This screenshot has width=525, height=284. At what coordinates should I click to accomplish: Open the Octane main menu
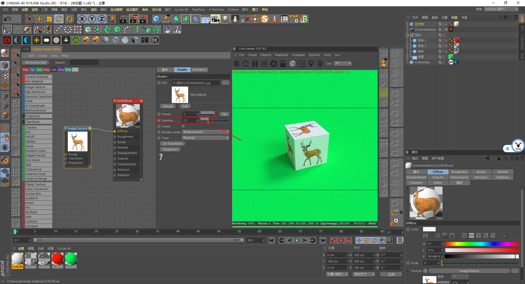pyautogui.click(x=233, y=10)
